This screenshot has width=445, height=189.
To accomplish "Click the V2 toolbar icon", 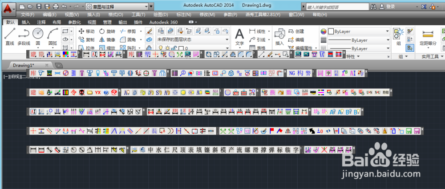I will click(247, 131).
